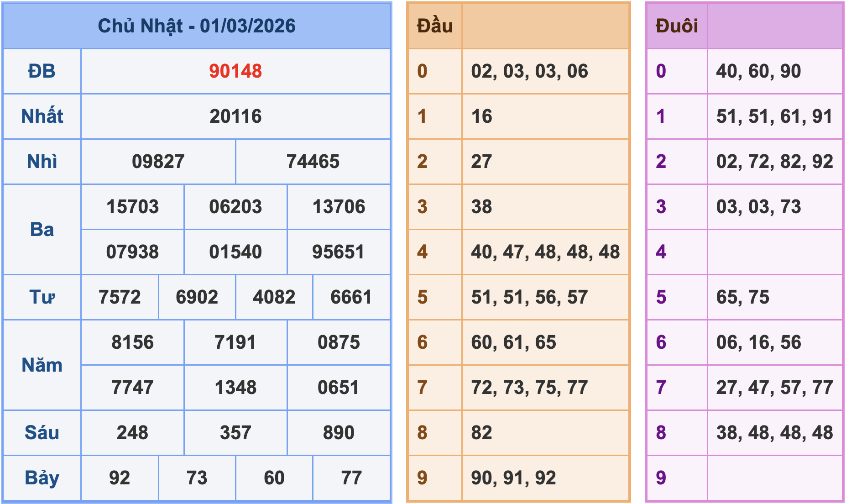Click seventh prize number 92

(120, 477)
